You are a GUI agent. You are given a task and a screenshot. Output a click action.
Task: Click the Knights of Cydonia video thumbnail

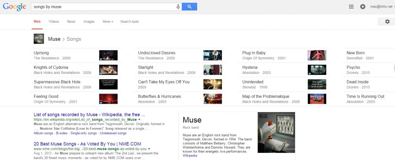pyautogui.click(x=108, y=70)
